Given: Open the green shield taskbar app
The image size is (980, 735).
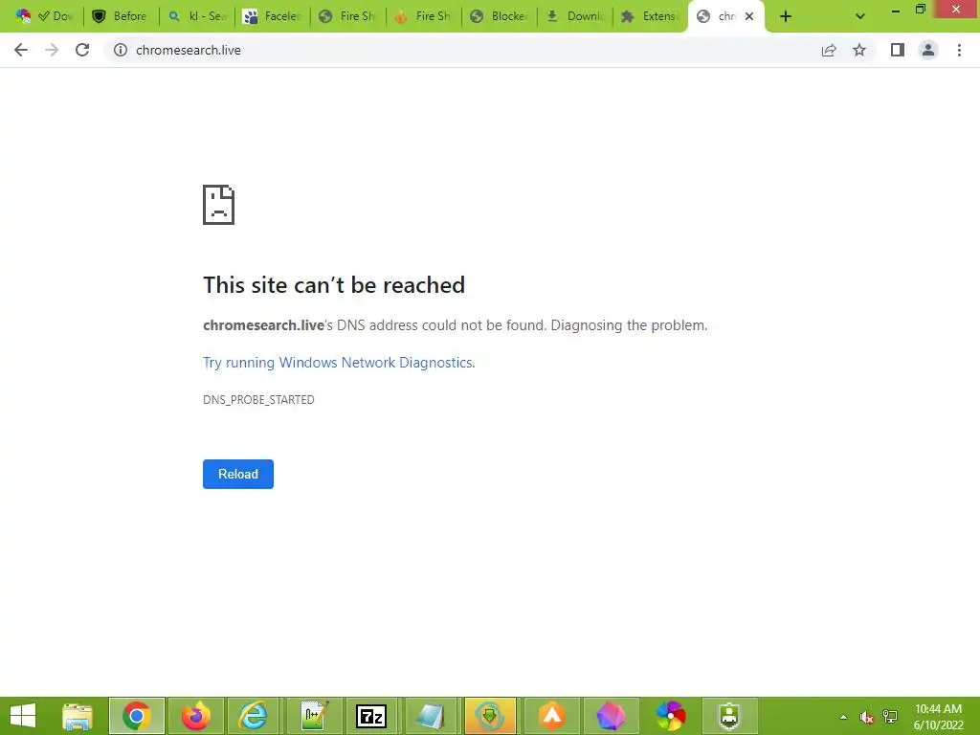Looking at the screenshot, I should pos(729,716).
